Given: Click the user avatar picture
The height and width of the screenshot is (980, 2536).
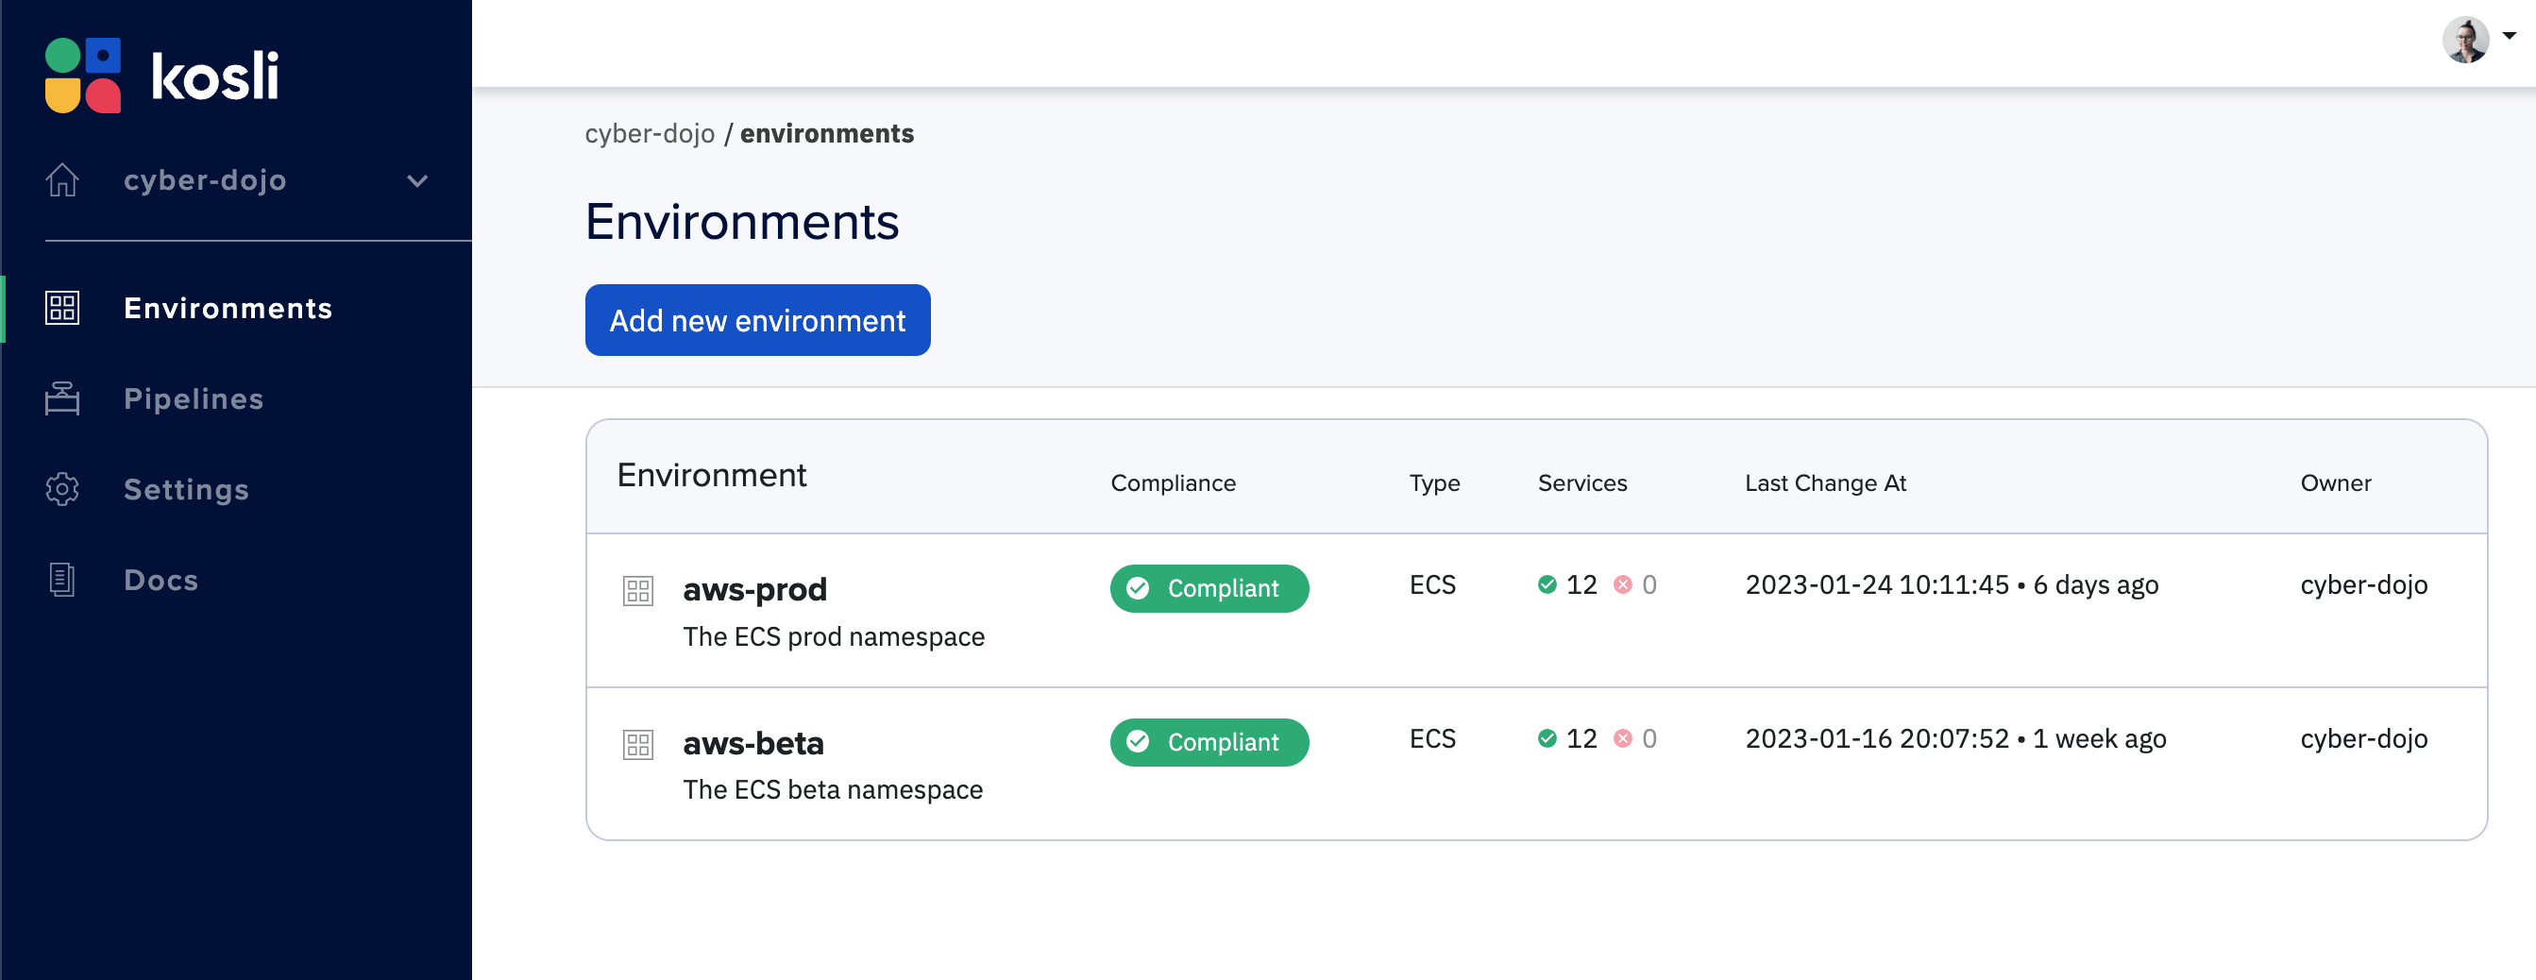Looking at the screenshot, I should (x=2465, y=41).
